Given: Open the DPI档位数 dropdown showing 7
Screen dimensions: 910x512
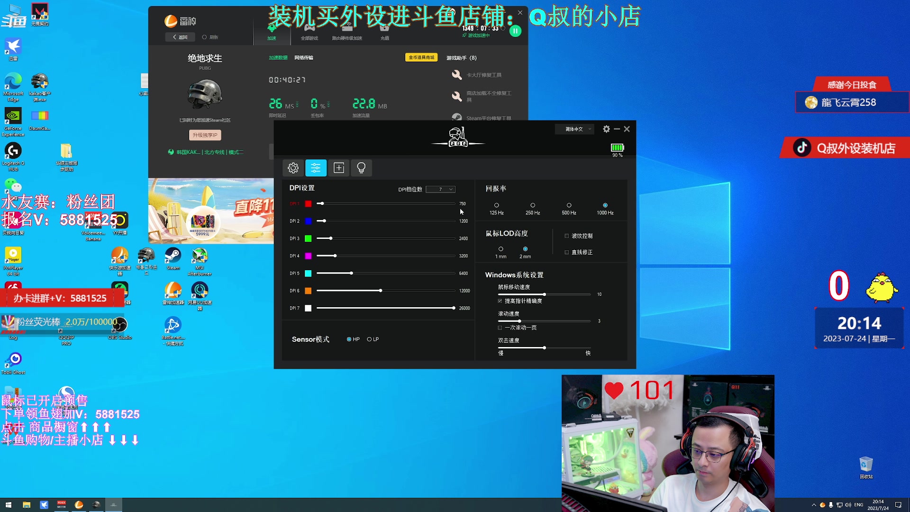Looking at the screenshot, I should tap(440, 189).
